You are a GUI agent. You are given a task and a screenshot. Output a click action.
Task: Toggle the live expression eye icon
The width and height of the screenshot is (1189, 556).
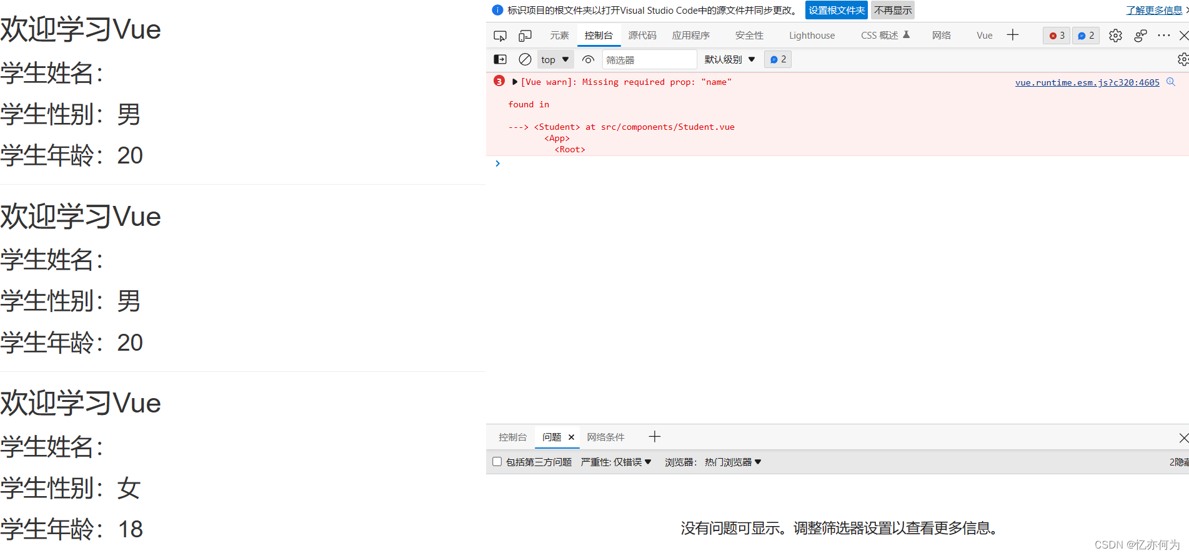tap(588, 59)
